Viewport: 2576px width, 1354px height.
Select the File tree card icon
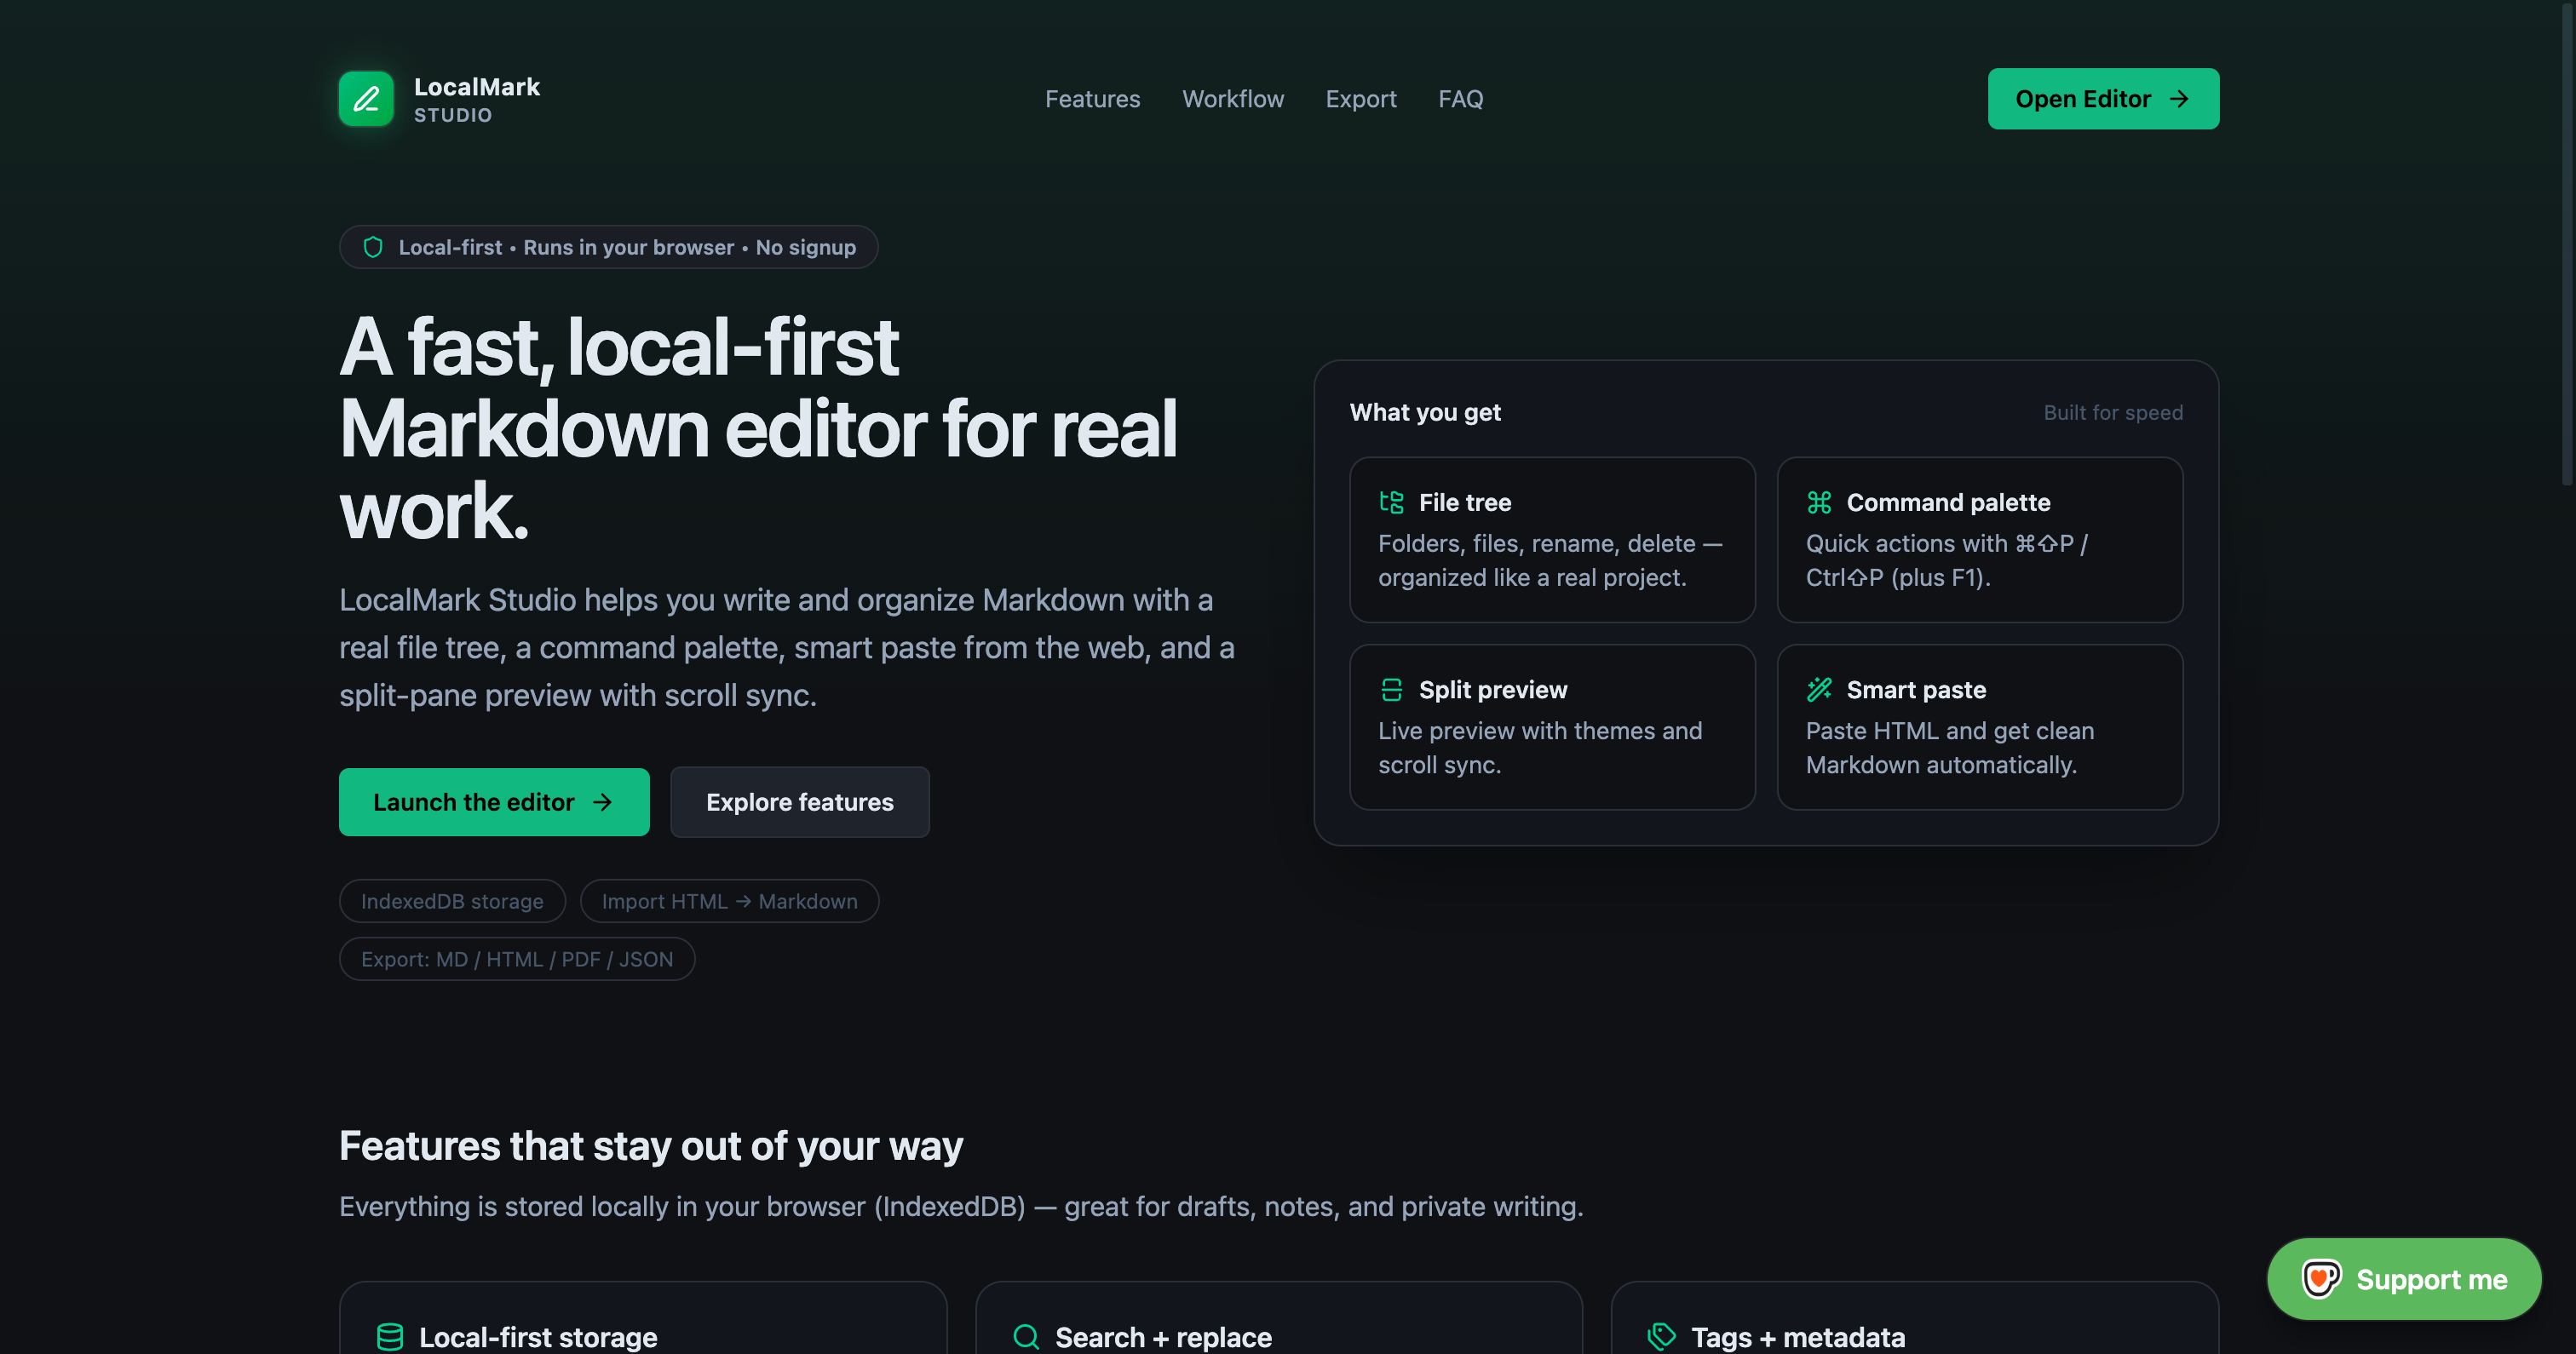point(1390,502)
